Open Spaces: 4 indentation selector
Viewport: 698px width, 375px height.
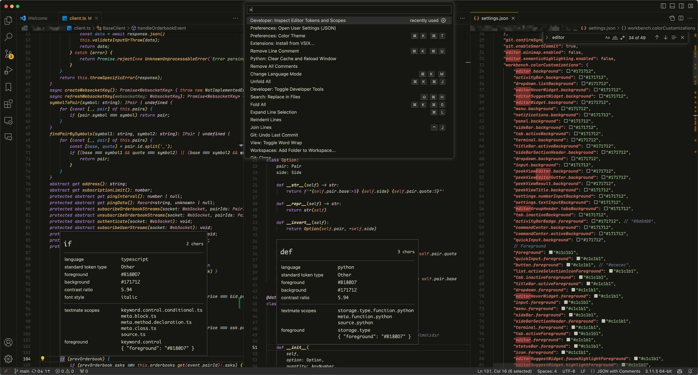tap(547, 371)
